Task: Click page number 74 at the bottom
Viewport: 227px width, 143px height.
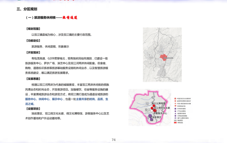Action: pyautogui.click(x=113, y=140)
